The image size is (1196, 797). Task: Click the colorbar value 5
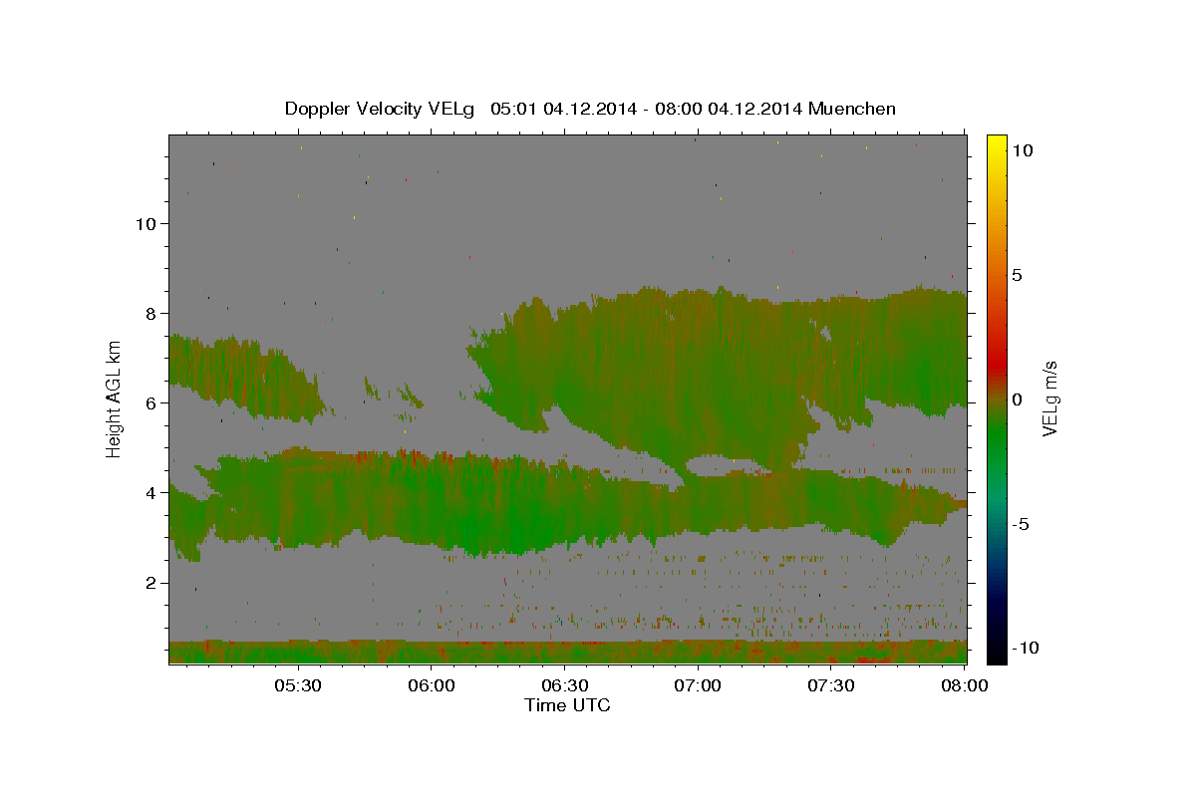click(1018, 275)
